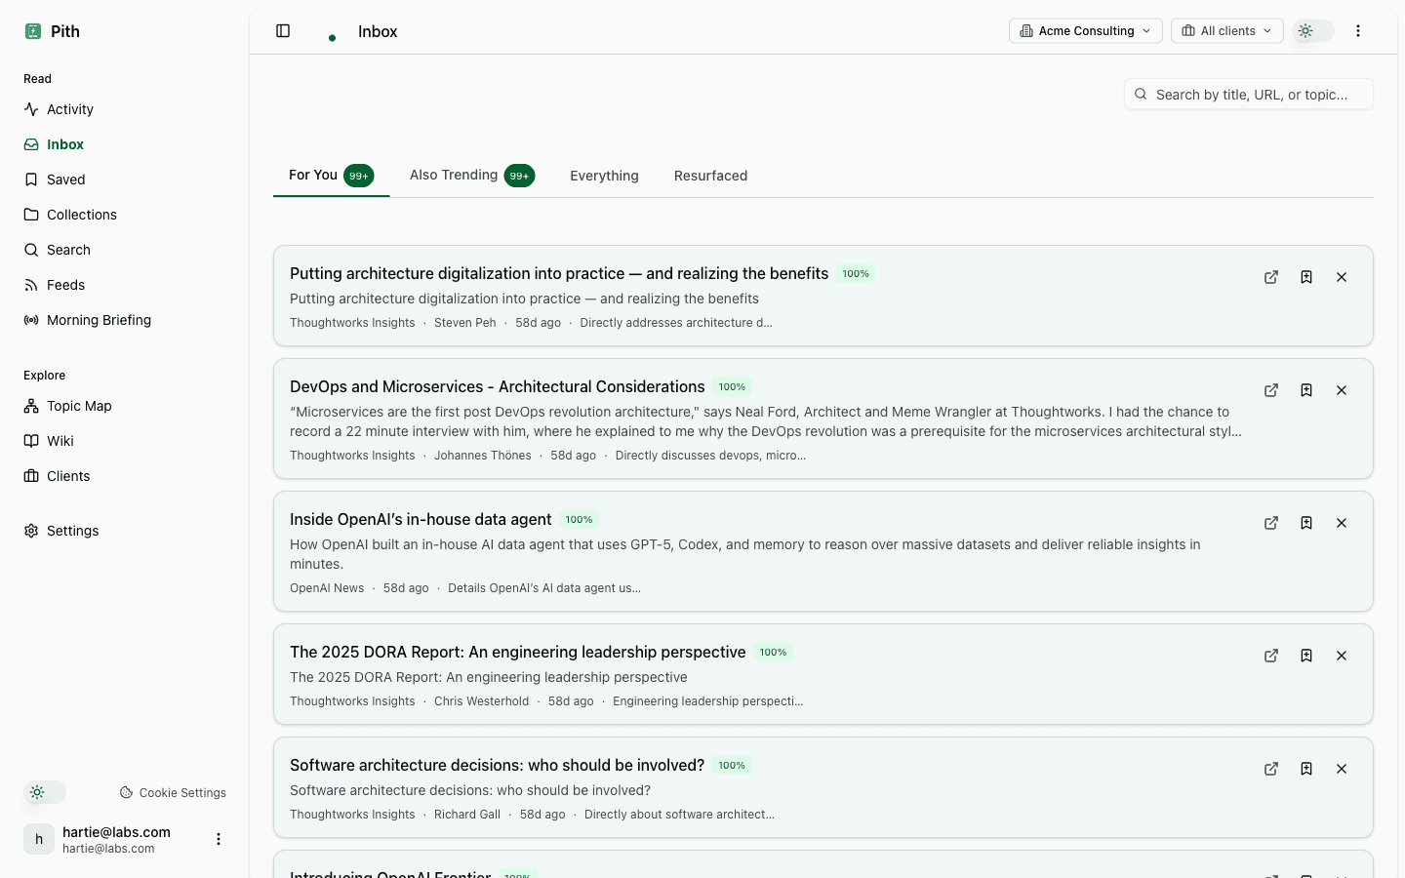Click the search by title input field
Image resolution: width=1405 pixels, height=878 pixels.
tap(1249, 95)
